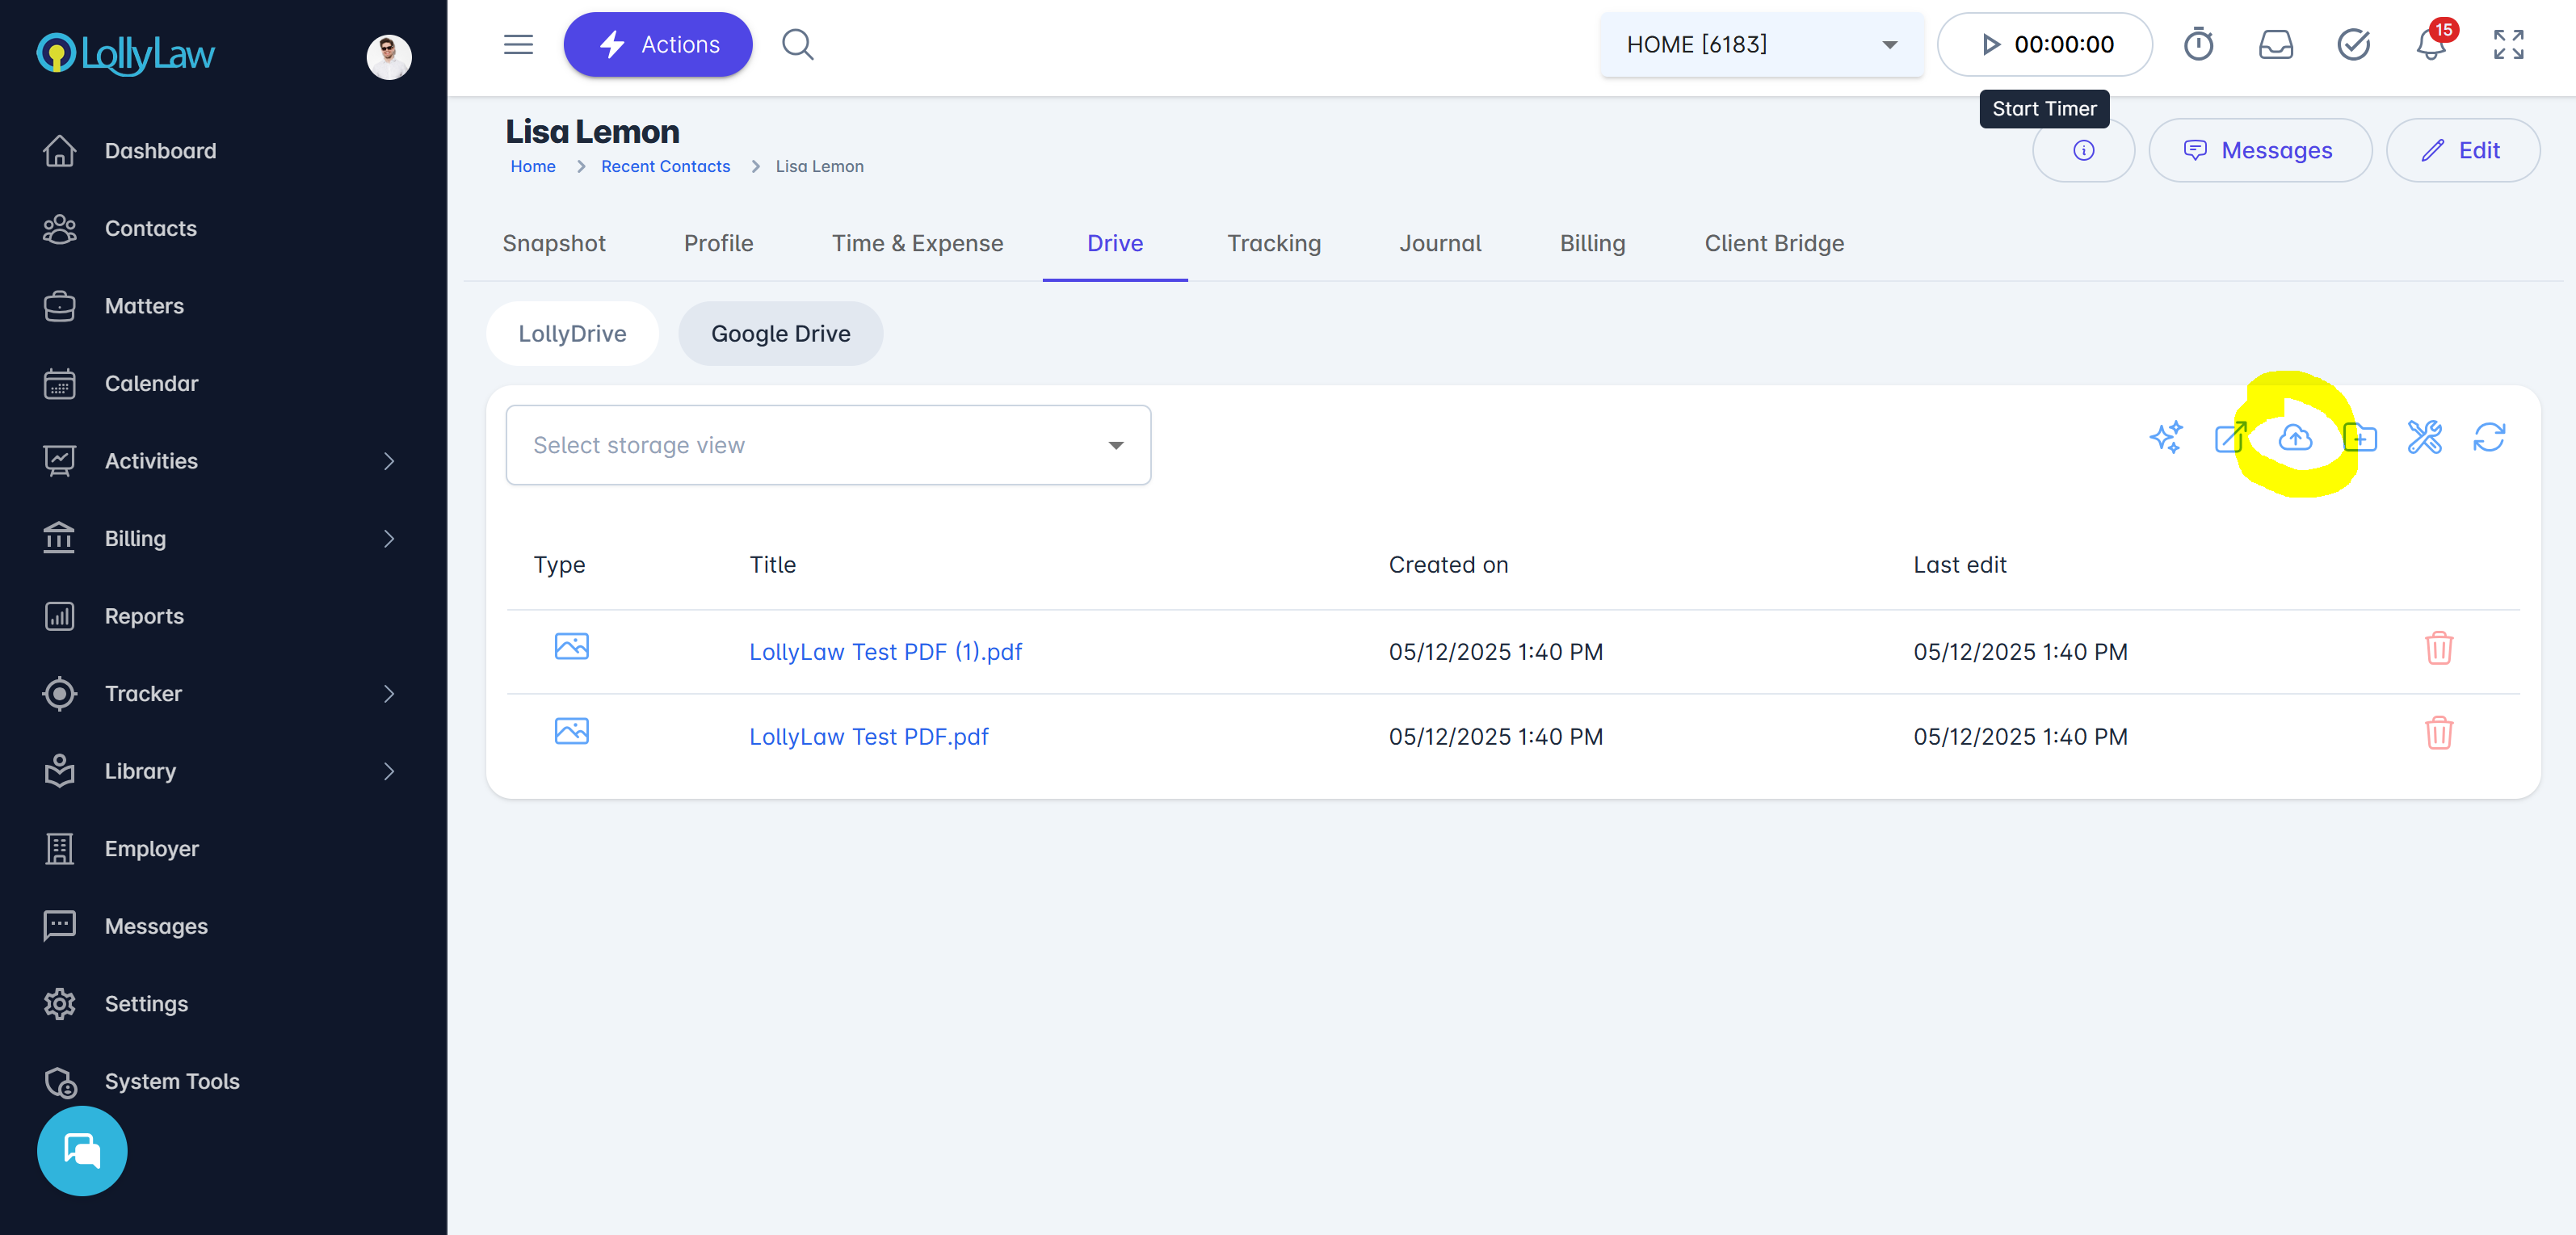Click the Type column header
This screenshot has height=1235, width=2576.
[559, 565]
